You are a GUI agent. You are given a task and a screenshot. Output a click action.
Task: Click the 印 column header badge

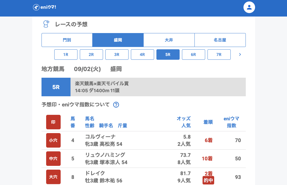(53, 122)
